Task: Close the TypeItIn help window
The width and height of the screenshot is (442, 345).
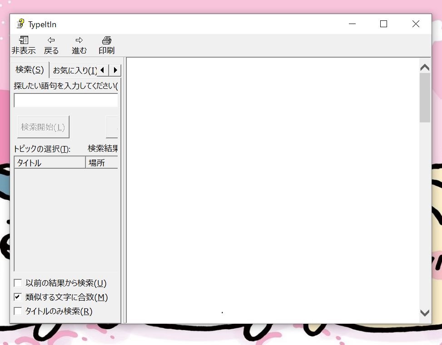Action: point(416,24)
